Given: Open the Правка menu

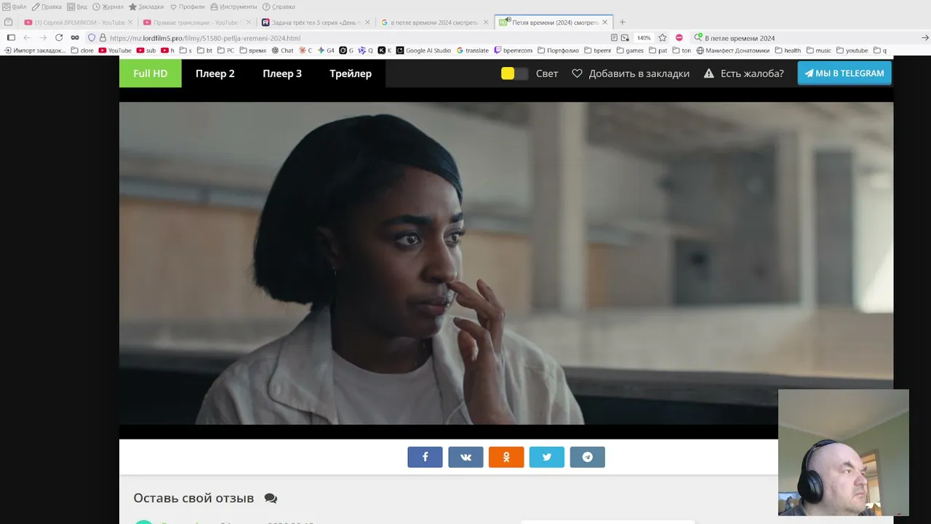Looking at the screenshot, I should [47, 7].
